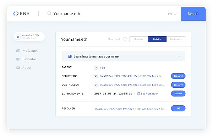Click the blue Search button
Screen dimensions: 213x137
click(x=193, y=14)
